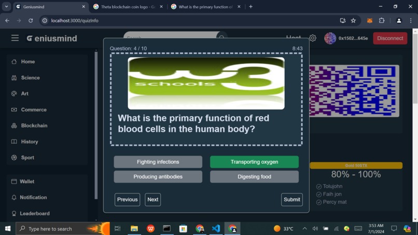Open a new browser tab
The width and height of the screenshot is (418, 235).
(x=250, y=7)
